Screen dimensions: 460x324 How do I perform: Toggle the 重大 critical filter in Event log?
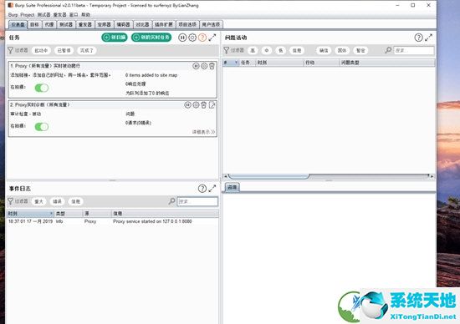coord(38,201)
